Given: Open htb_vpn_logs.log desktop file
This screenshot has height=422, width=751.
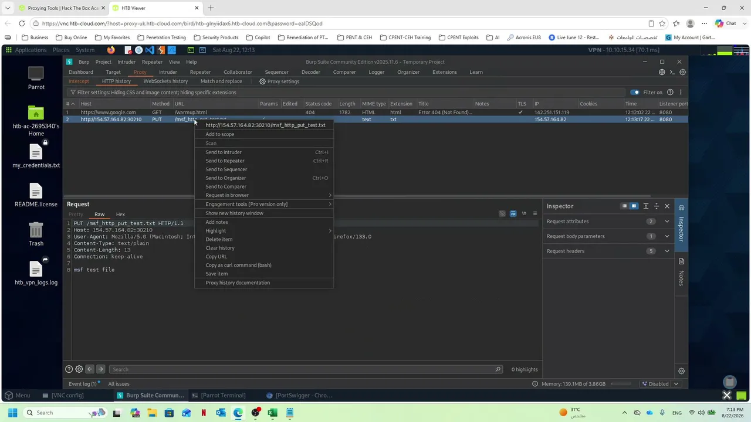Looking at the screenshot, I should pos(36,273).
